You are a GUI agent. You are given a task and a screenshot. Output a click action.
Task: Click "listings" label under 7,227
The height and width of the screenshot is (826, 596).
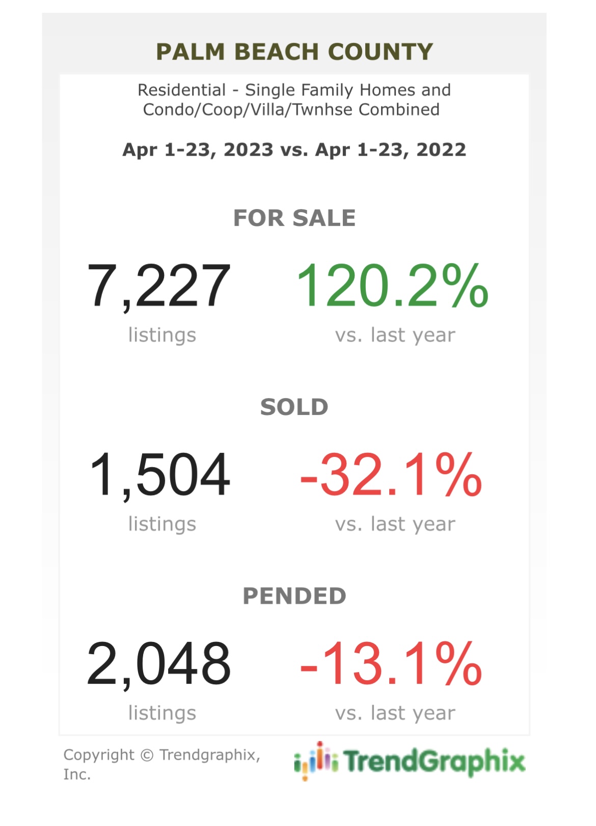(x=162, y=335)
